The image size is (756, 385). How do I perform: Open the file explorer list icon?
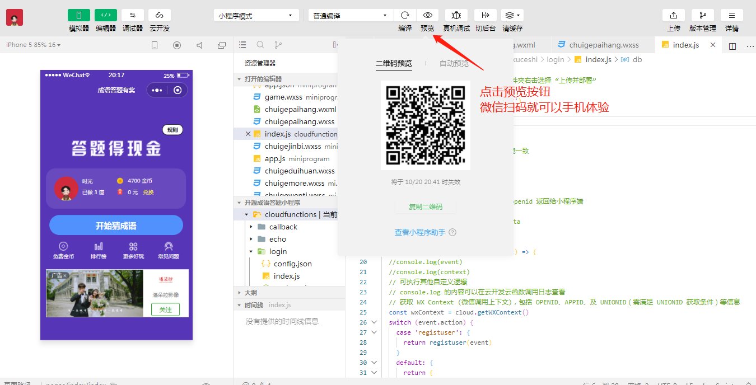[242, 45]
